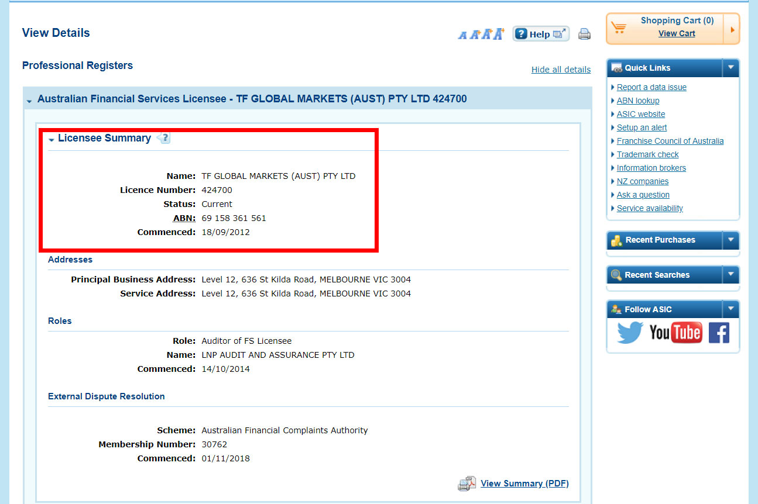
Task: Collapse the Australian Financial Services Licensee panel
Action: pos(29,101)
